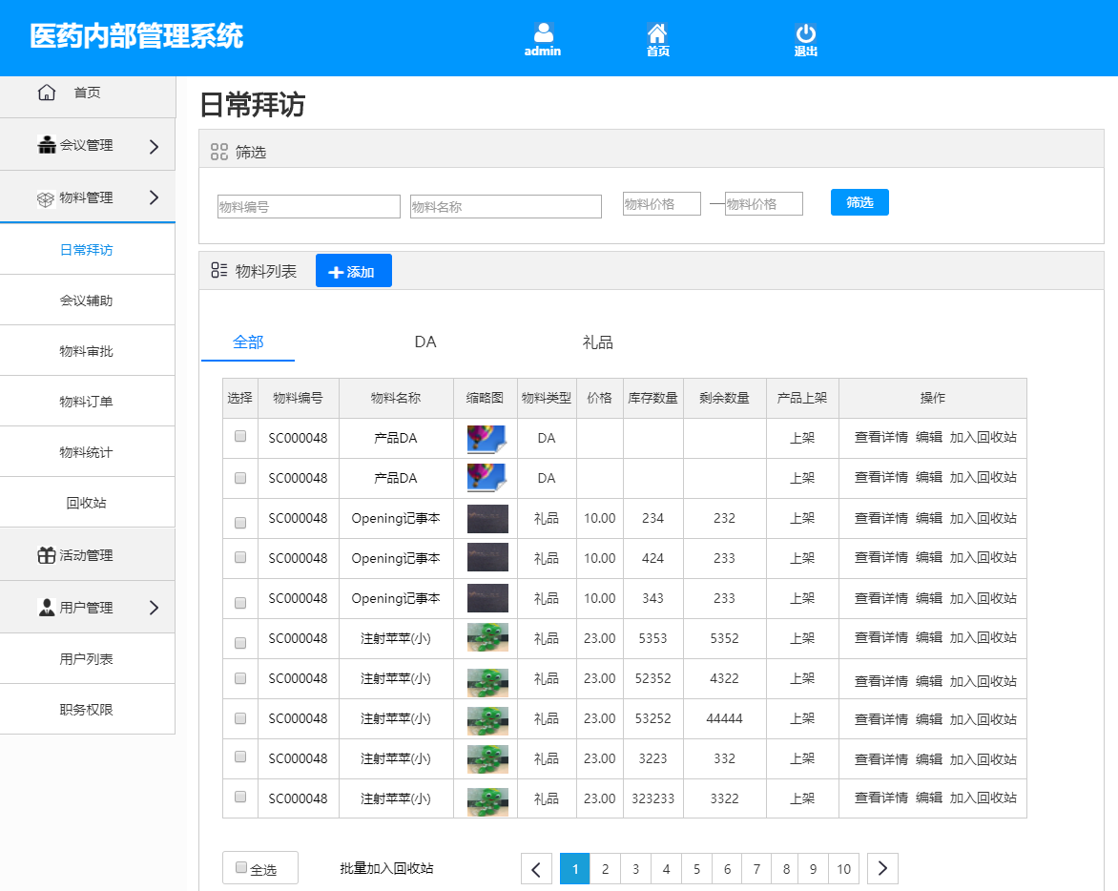1118x891 pixels.
Task: Click the 物料管理 box icon in sidebar
Action: [x=46, y=197]
